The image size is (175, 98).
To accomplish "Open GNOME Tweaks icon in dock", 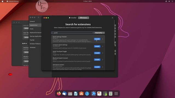I will pos(99,94).
